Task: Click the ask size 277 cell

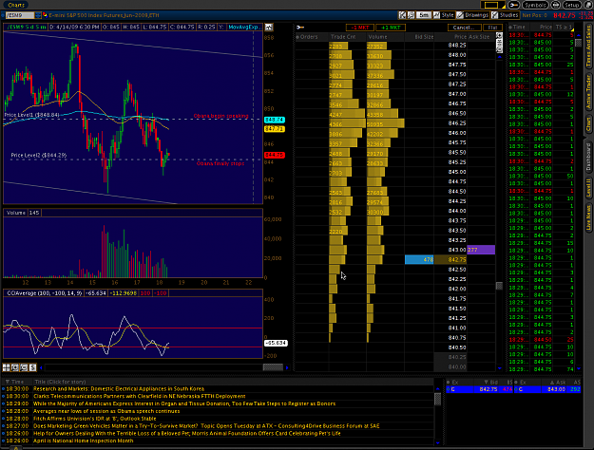Action: coord(481,250)
